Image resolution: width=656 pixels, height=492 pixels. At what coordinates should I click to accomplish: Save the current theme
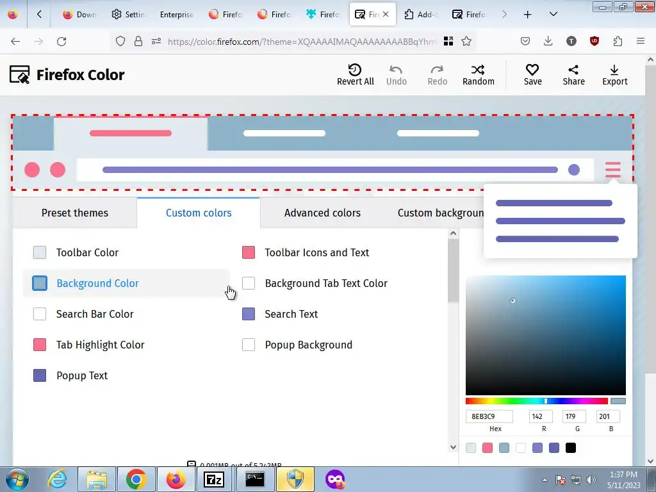pyautogui.click(x=532, y=75)
